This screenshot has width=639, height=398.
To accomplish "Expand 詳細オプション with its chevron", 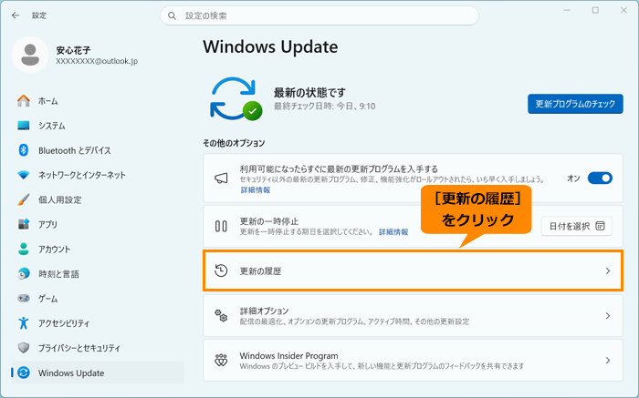I will [608, 315].
